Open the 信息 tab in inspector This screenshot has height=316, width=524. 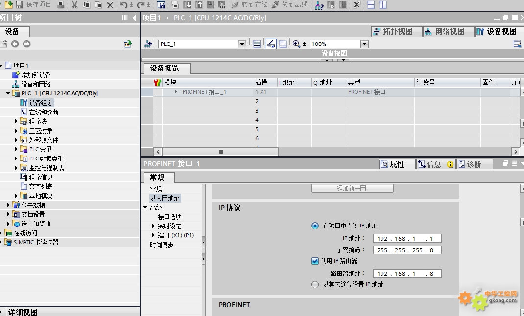pos(435,164)
